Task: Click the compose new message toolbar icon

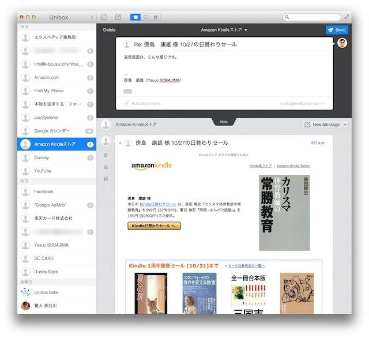Action: point(118,17)
